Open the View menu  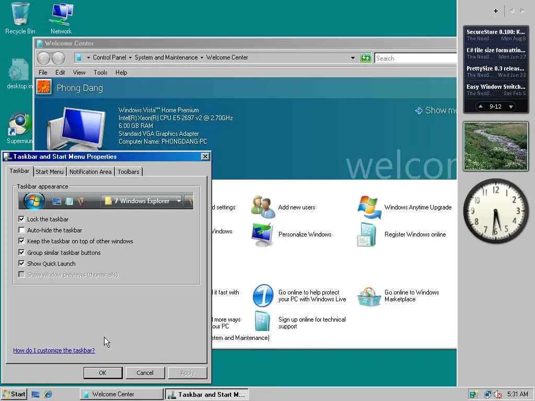pos(79,72)
